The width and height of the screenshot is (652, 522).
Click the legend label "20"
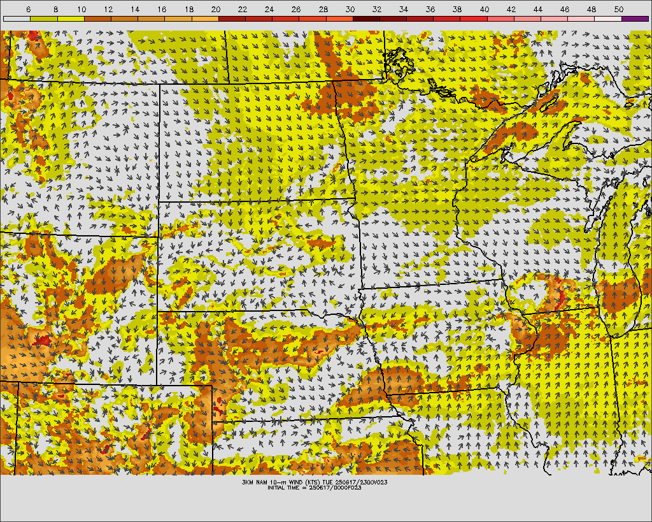[x=215, y=9]
